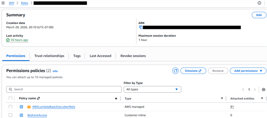Click the Remove button
This screenshot has width=267, height=118.
click(218, 71)
